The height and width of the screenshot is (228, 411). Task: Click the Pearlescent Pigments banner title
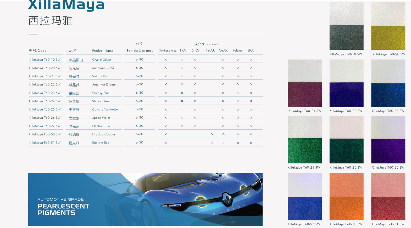point(63,209)
